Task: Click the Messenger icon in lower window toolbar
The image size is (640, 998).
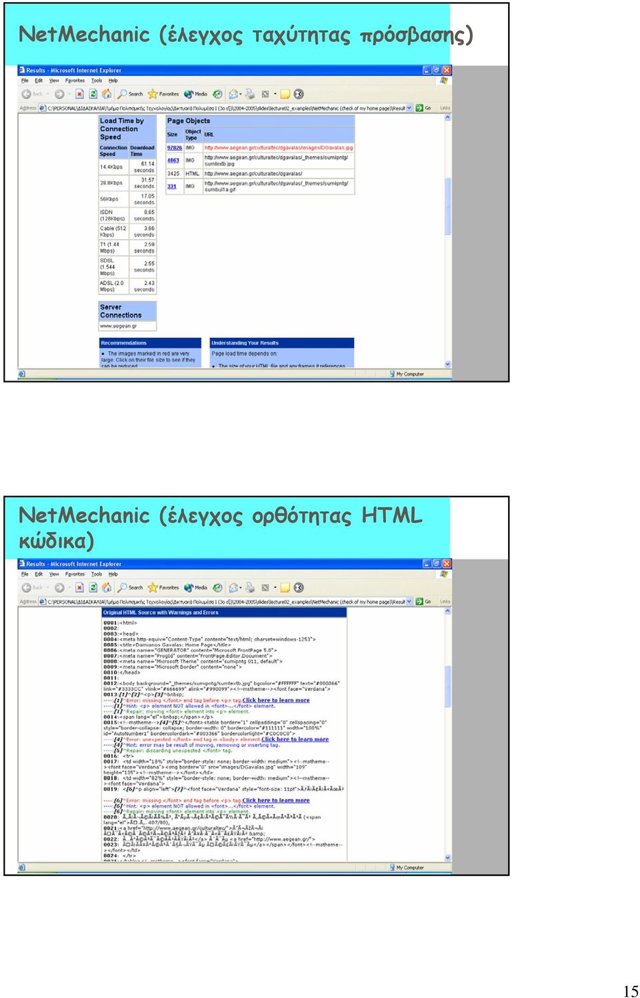Action: pyautogui.click(x=299, y=587)
